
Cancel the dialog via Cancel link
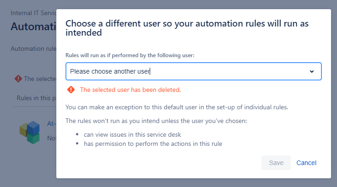point(306,163)
